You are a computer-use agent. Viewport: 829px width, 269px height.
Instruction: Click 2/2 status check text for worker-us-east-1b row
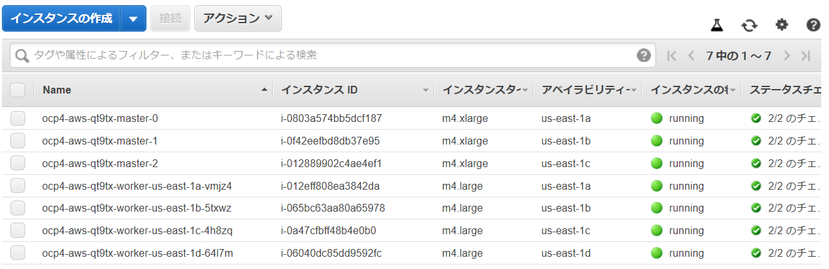793,208
